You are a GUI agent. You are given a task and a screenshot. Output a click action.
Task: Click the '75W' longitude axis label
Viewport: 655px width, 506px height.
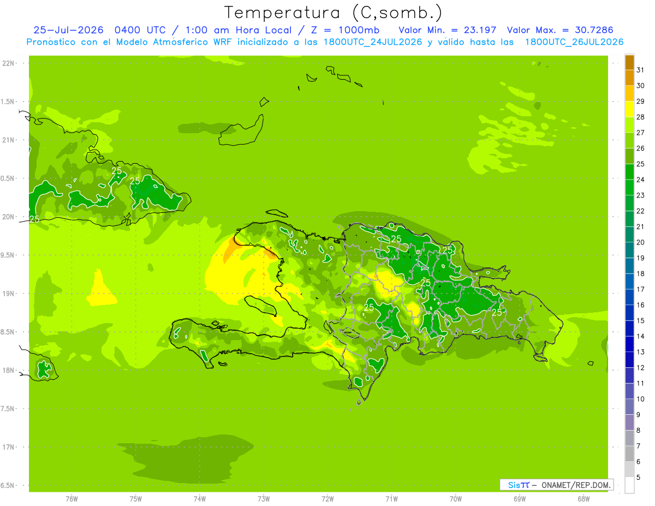135,499
